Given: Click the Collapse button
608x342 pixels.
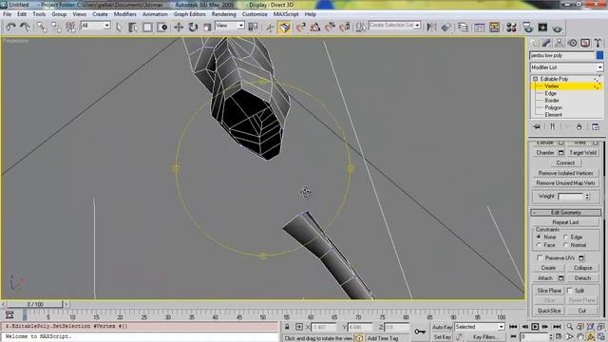Looking at the screenshot, I should [x=582, y=268].
